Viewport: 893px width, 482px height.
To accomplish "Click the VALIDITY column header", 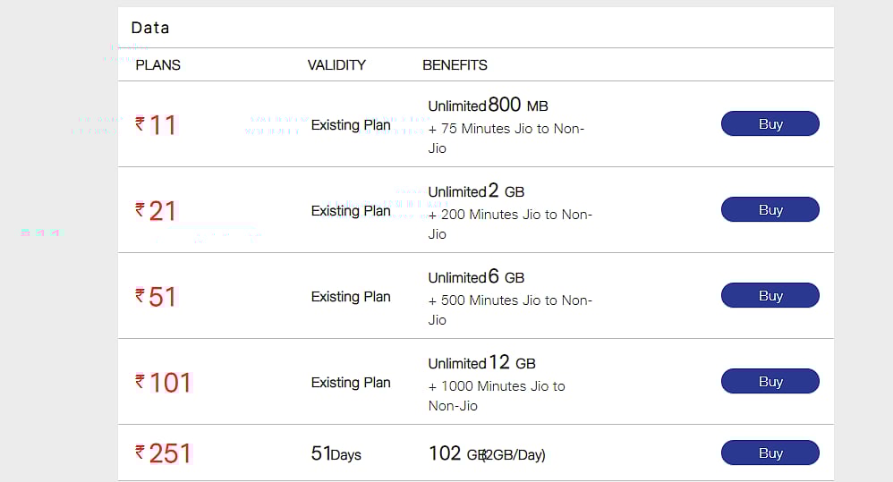I will pyautogui.click(x=336, y=65).
